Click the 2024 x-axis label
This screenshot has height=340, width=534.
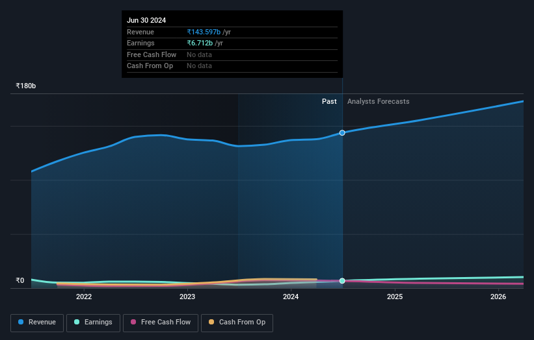[x=291, y=297]
